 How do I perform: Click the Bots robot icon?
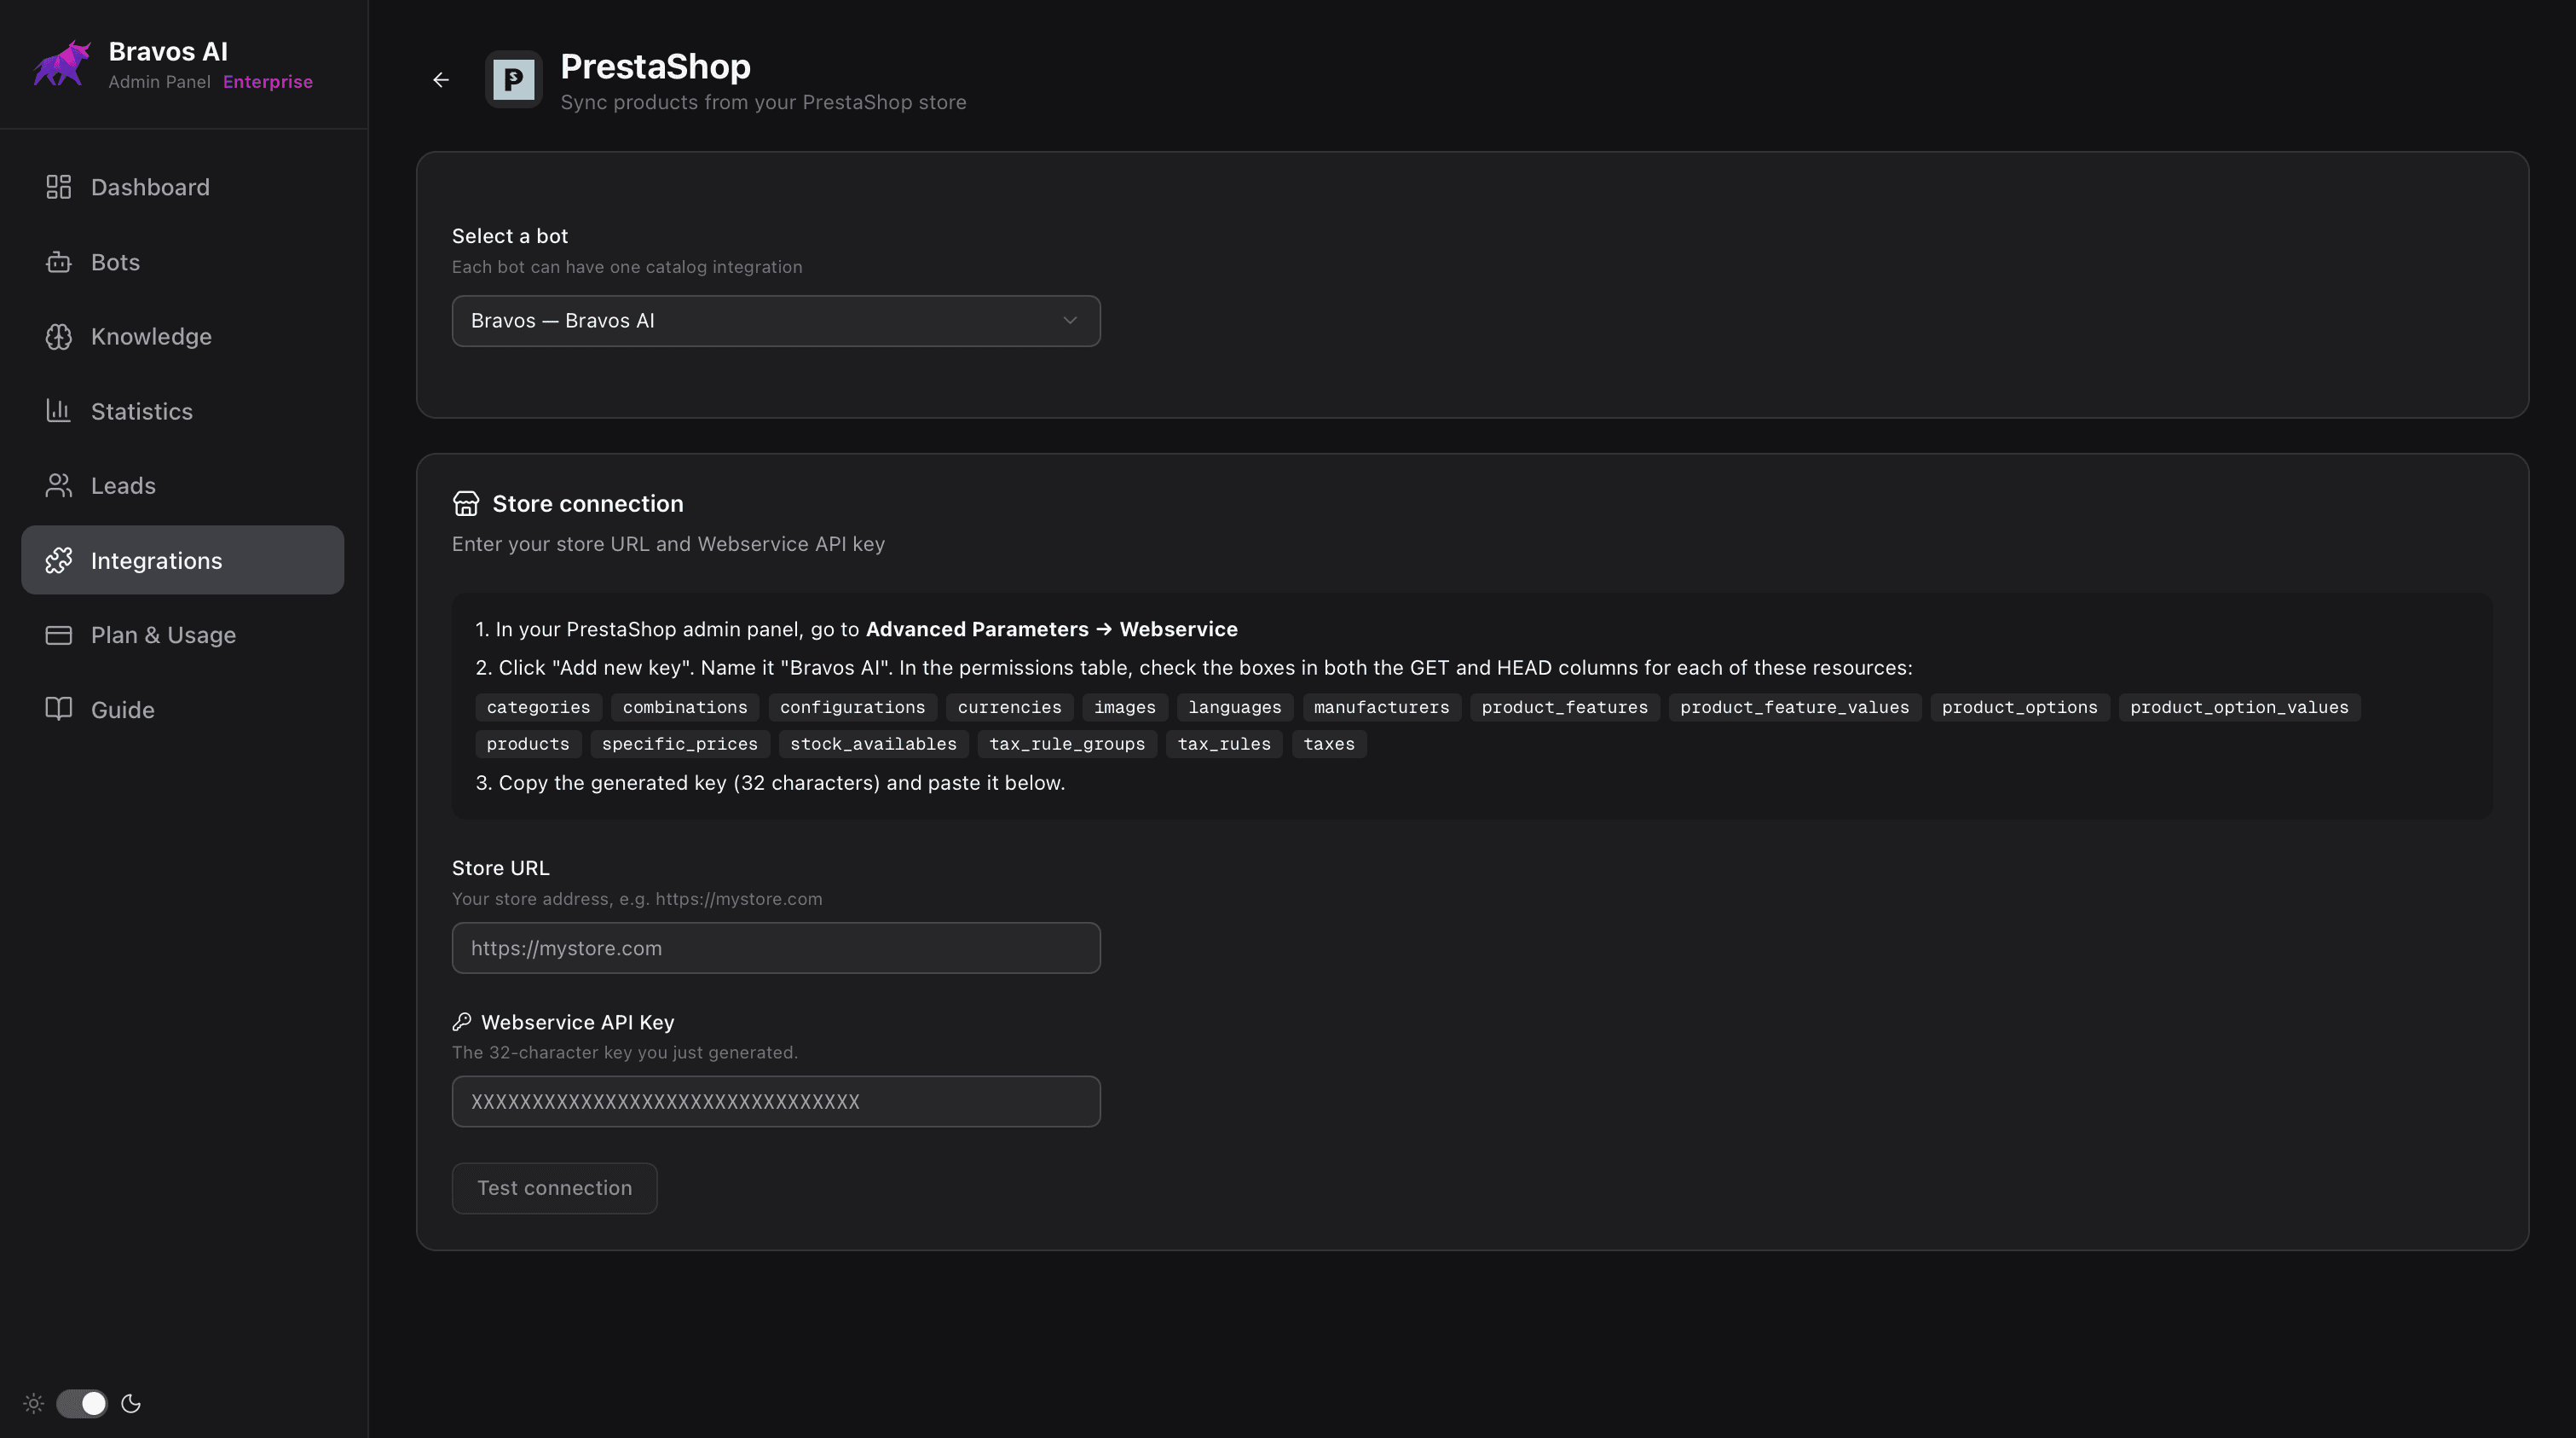point(57,261)
